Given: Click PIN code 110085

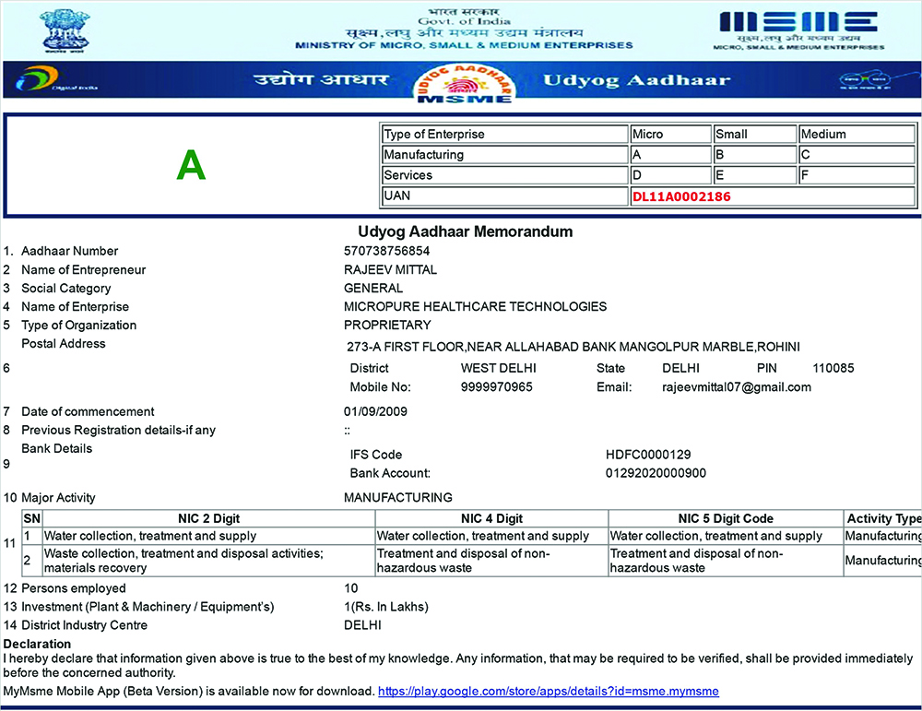Looking at the screenshot, I should coord(833,368).
